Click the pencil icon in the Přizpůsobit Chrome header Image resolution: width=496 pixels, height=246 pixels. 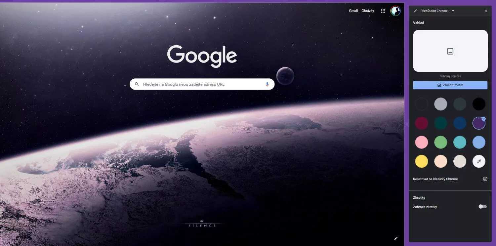click(x=415, y=11)
